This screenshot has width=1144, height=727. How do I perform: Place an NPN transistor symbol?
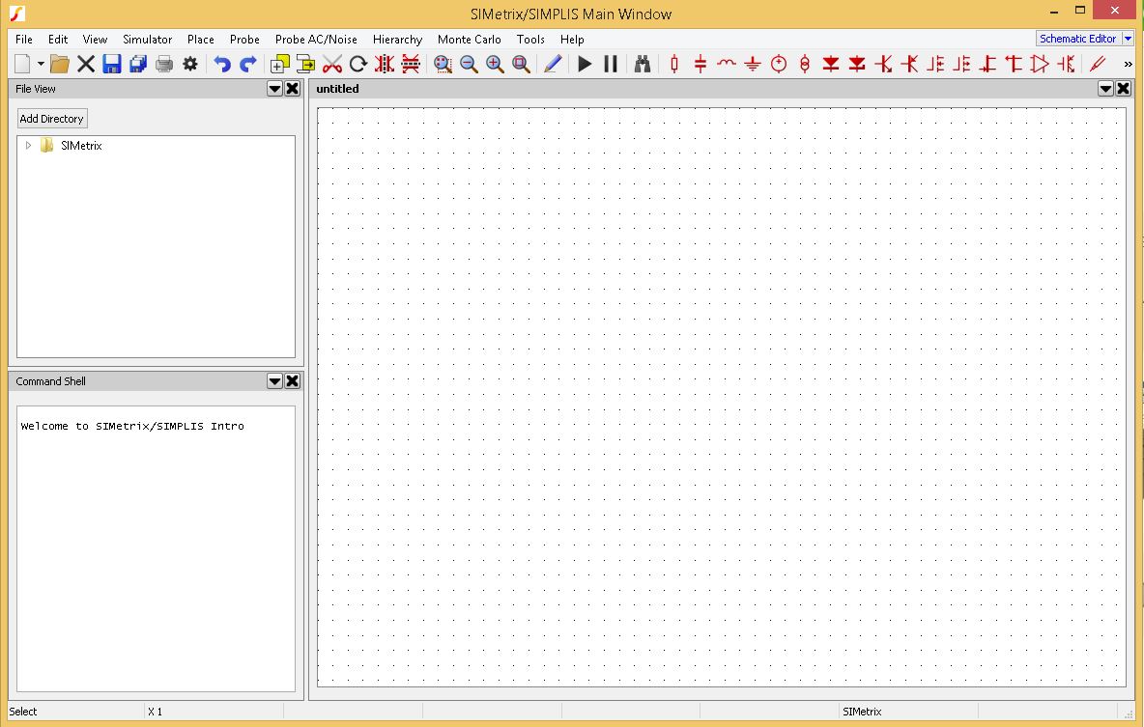tap(883, 64)
